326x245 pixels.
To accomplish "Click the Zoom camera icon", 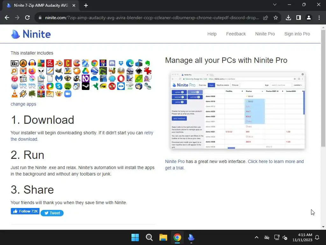I will (x=68, y=94).
